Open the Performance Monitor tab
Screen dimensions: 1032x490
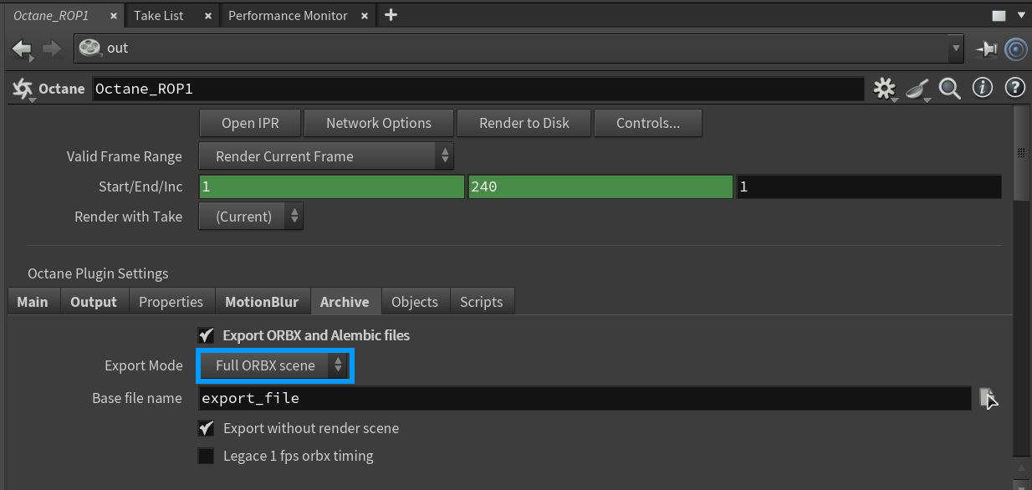(x=287, y=15)
